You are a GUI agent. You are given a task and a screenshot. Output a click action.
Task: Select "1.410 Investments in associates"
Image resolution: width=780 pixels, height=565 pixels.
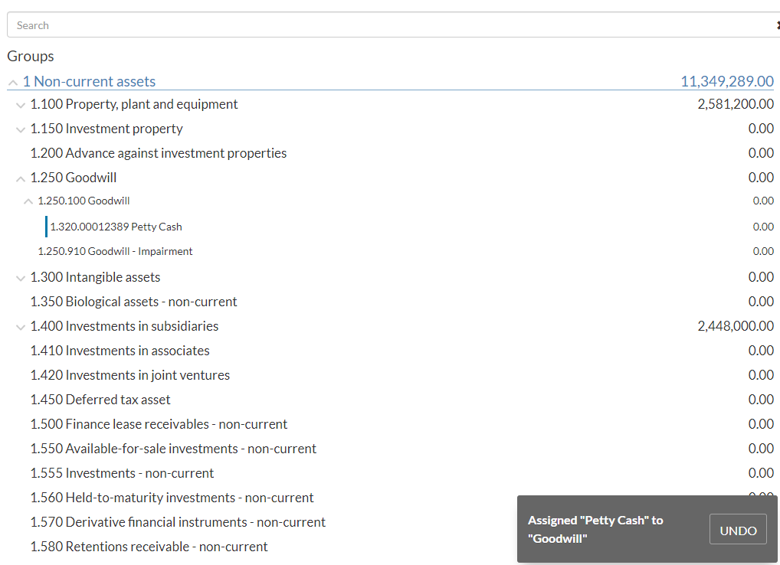pyautogui.click(x=120, y=350)
